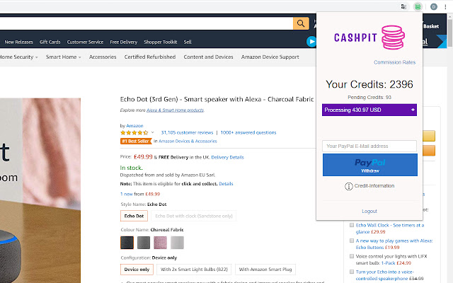Click the Credit-Information info icon
Image resolution: width=453 pixels, height=283 pixels.
(x=349, y=186)
